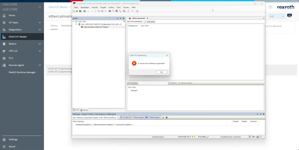Click the Save project disk icon
The height and width of the screenshot is (150, 299).
tap(80, 11)
